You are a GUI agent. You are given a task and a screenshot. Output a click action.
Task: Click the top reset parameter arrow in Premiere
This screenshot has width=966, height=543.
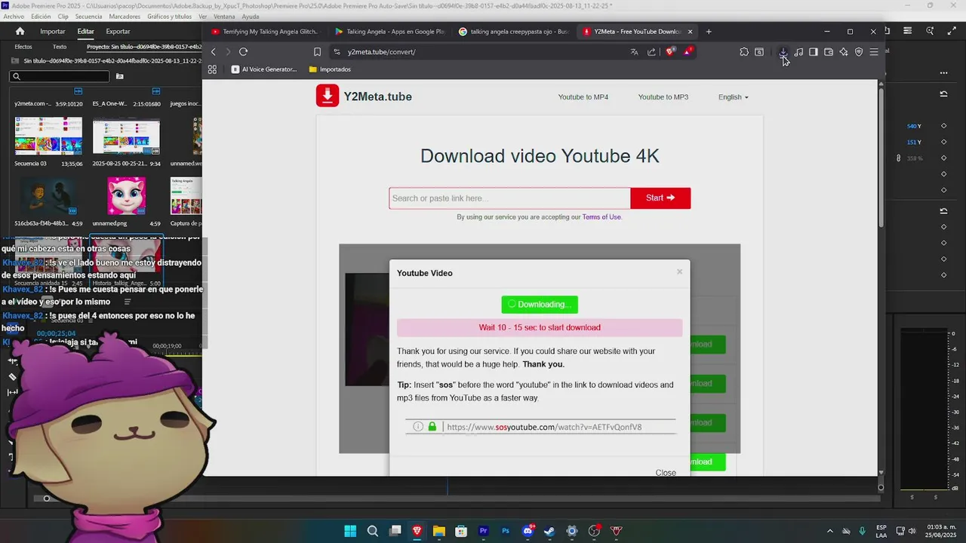pos(943,94)
